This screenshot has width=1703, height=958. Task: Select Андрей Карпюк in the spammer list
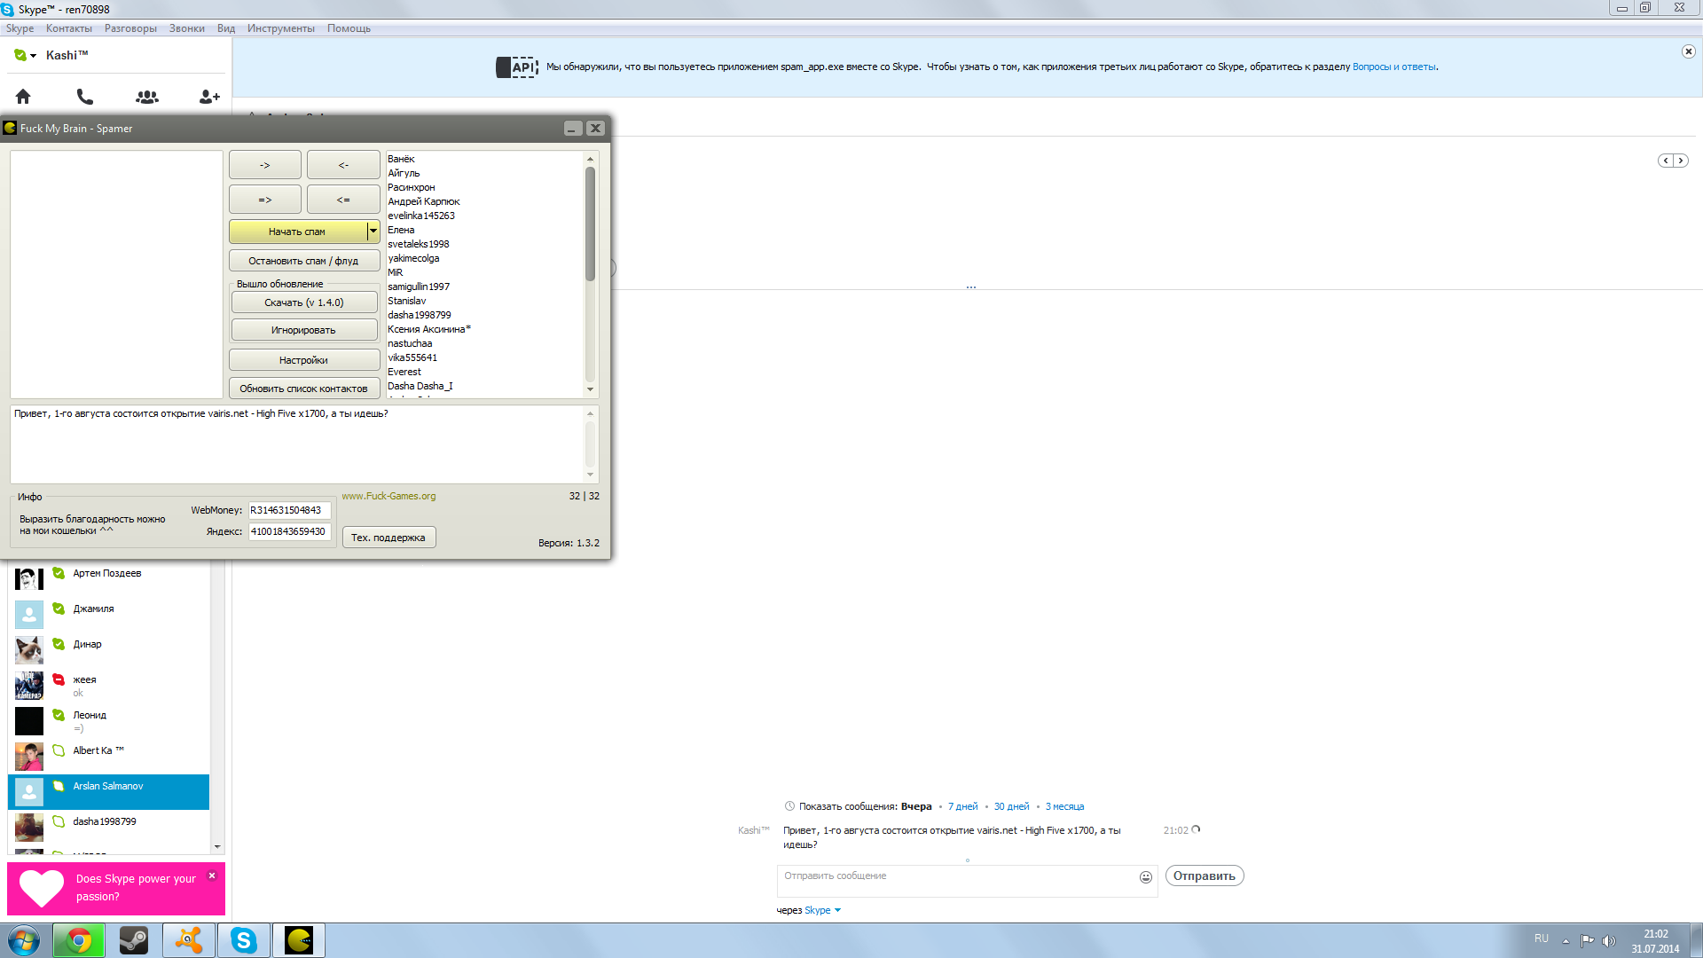(423, 201)
